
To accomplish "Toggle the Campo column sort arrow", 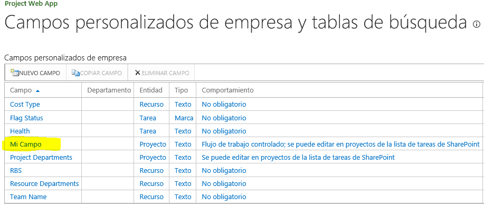I will click(37, 90).
